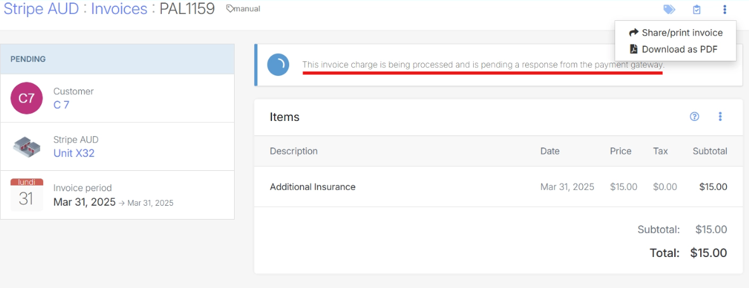
Task: Open the clipboard tasks icon in header
Action: 697,9
